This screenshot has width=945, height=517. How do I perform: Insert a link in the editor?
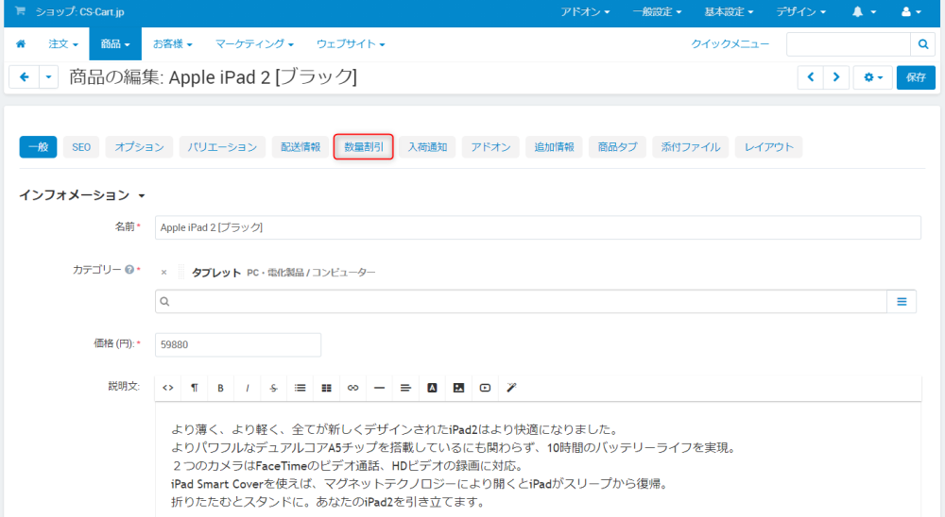[353, 388]
